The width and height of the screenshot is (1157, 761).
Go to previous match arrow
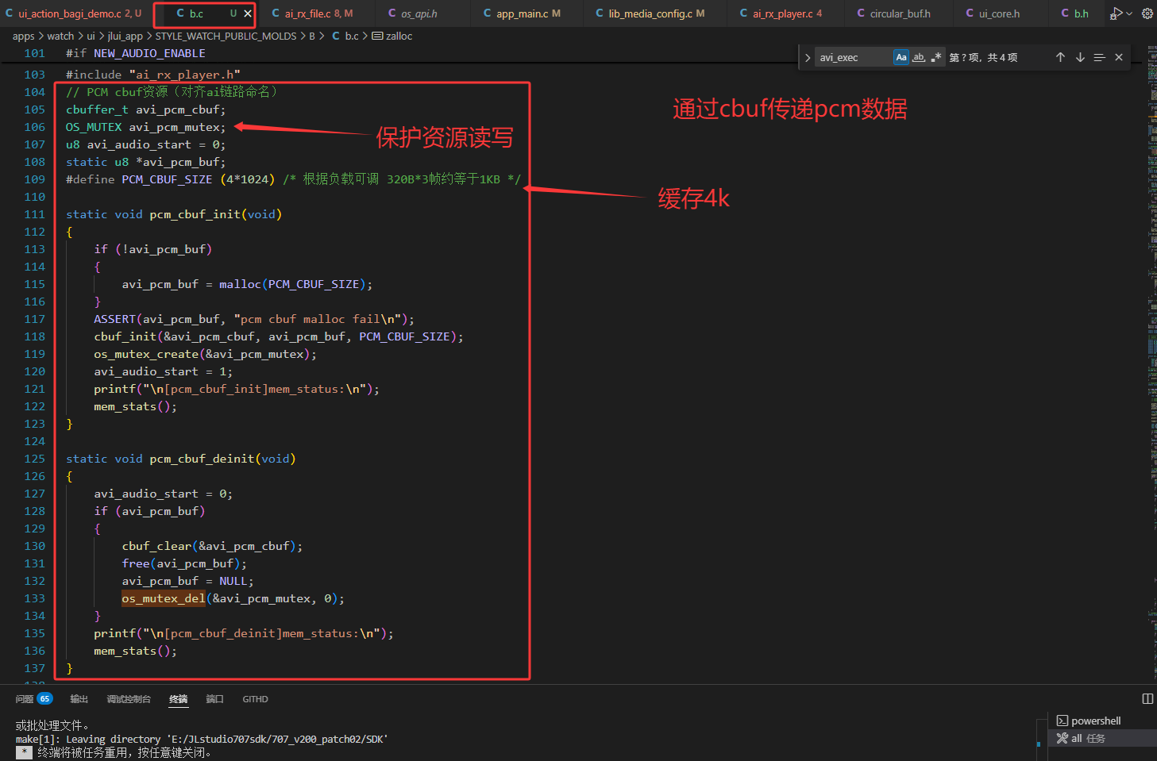[1060, 57]
